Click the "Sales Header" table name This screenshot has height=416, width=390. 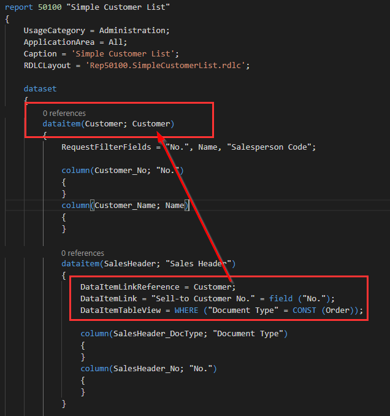[x=199, y=264]
